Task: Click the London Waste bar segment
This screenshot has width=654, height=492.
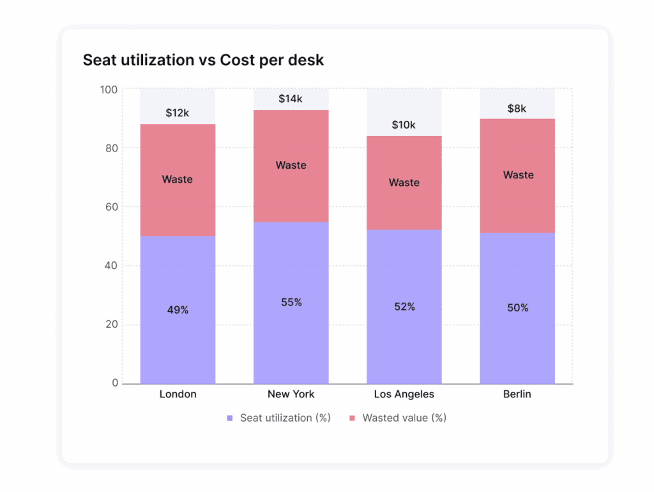Action: point(178,180)
